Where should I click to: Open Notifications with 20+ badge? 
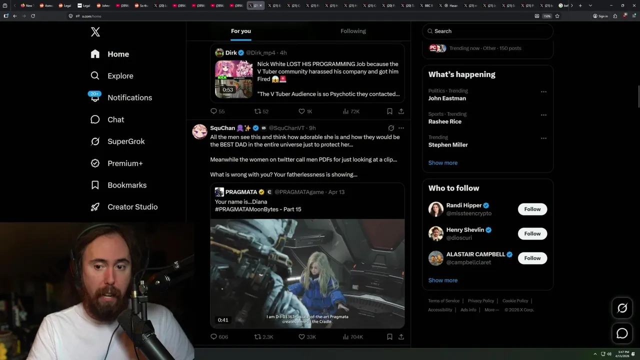pyautogui.click(x=120, y=97)
